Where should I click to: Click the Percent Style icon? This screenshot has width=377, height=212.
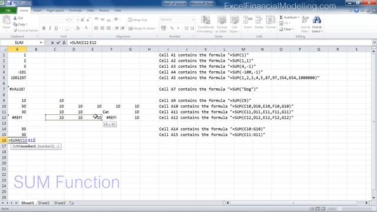(172, 28)
